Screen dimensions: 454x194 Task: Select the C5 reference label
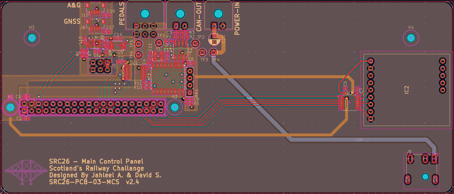coord(345,84)
